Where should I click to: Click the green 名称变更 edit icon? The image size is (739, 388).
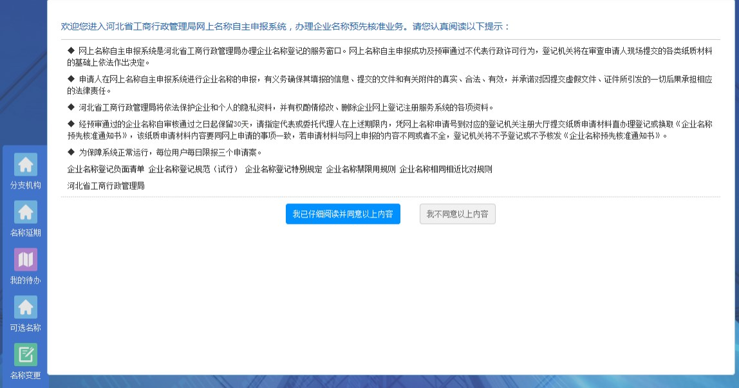click(x=26, y=355)
